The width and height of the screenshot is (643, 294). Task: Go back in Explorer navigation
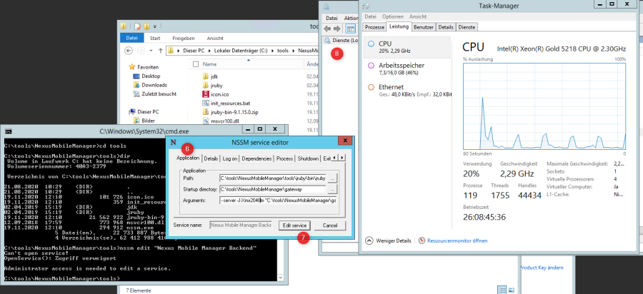tap(129, 51)
